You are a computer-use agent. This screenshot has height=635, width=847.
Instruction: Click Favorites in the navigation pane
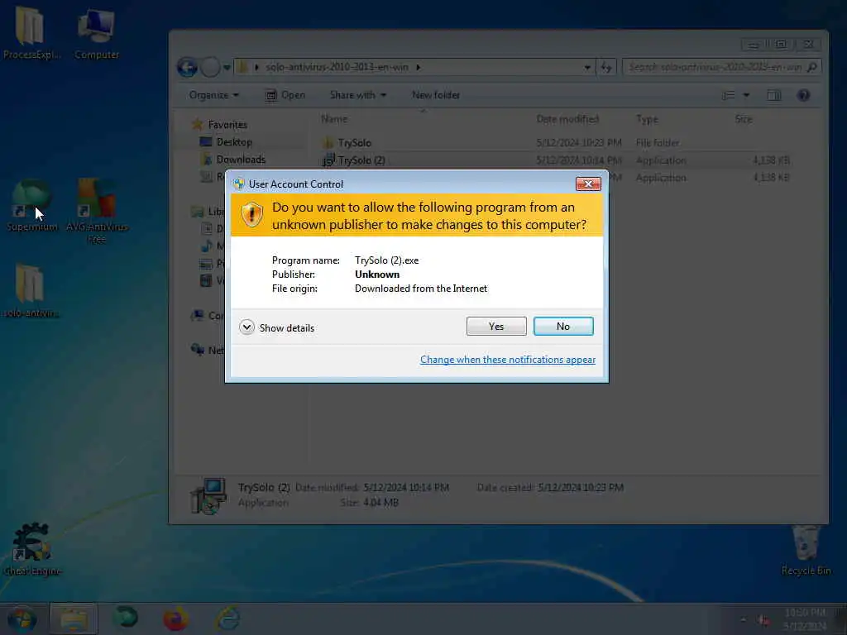[227, 125]
